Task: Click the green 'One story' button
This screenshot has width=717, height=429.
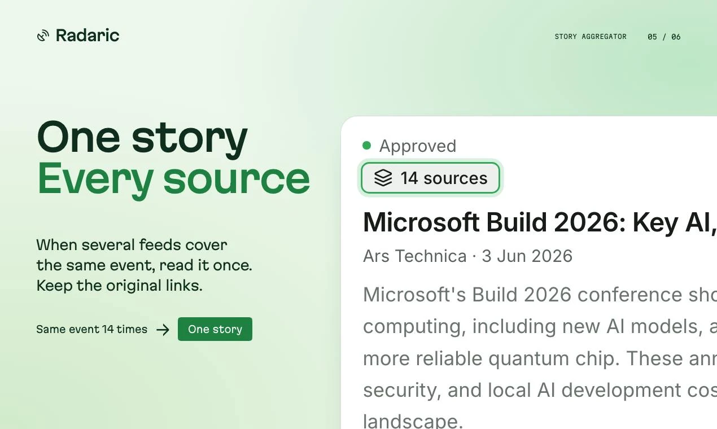Action: [215, 329]
